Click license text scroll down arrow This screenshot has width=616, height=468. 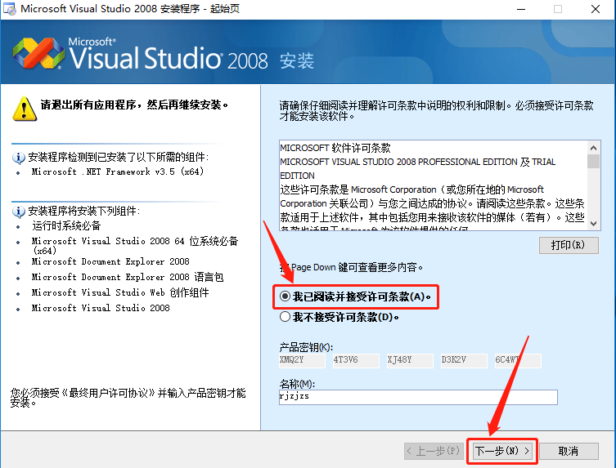(593, 223)
